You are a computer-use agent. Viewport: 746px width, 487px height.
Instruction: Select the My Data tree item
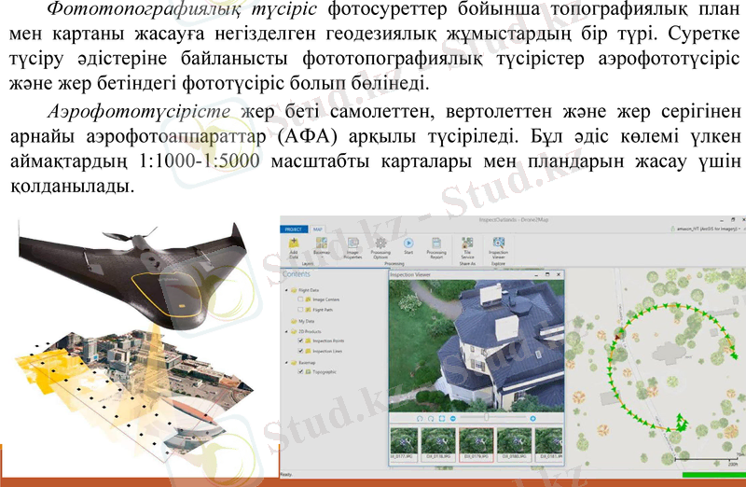(307, 321)
